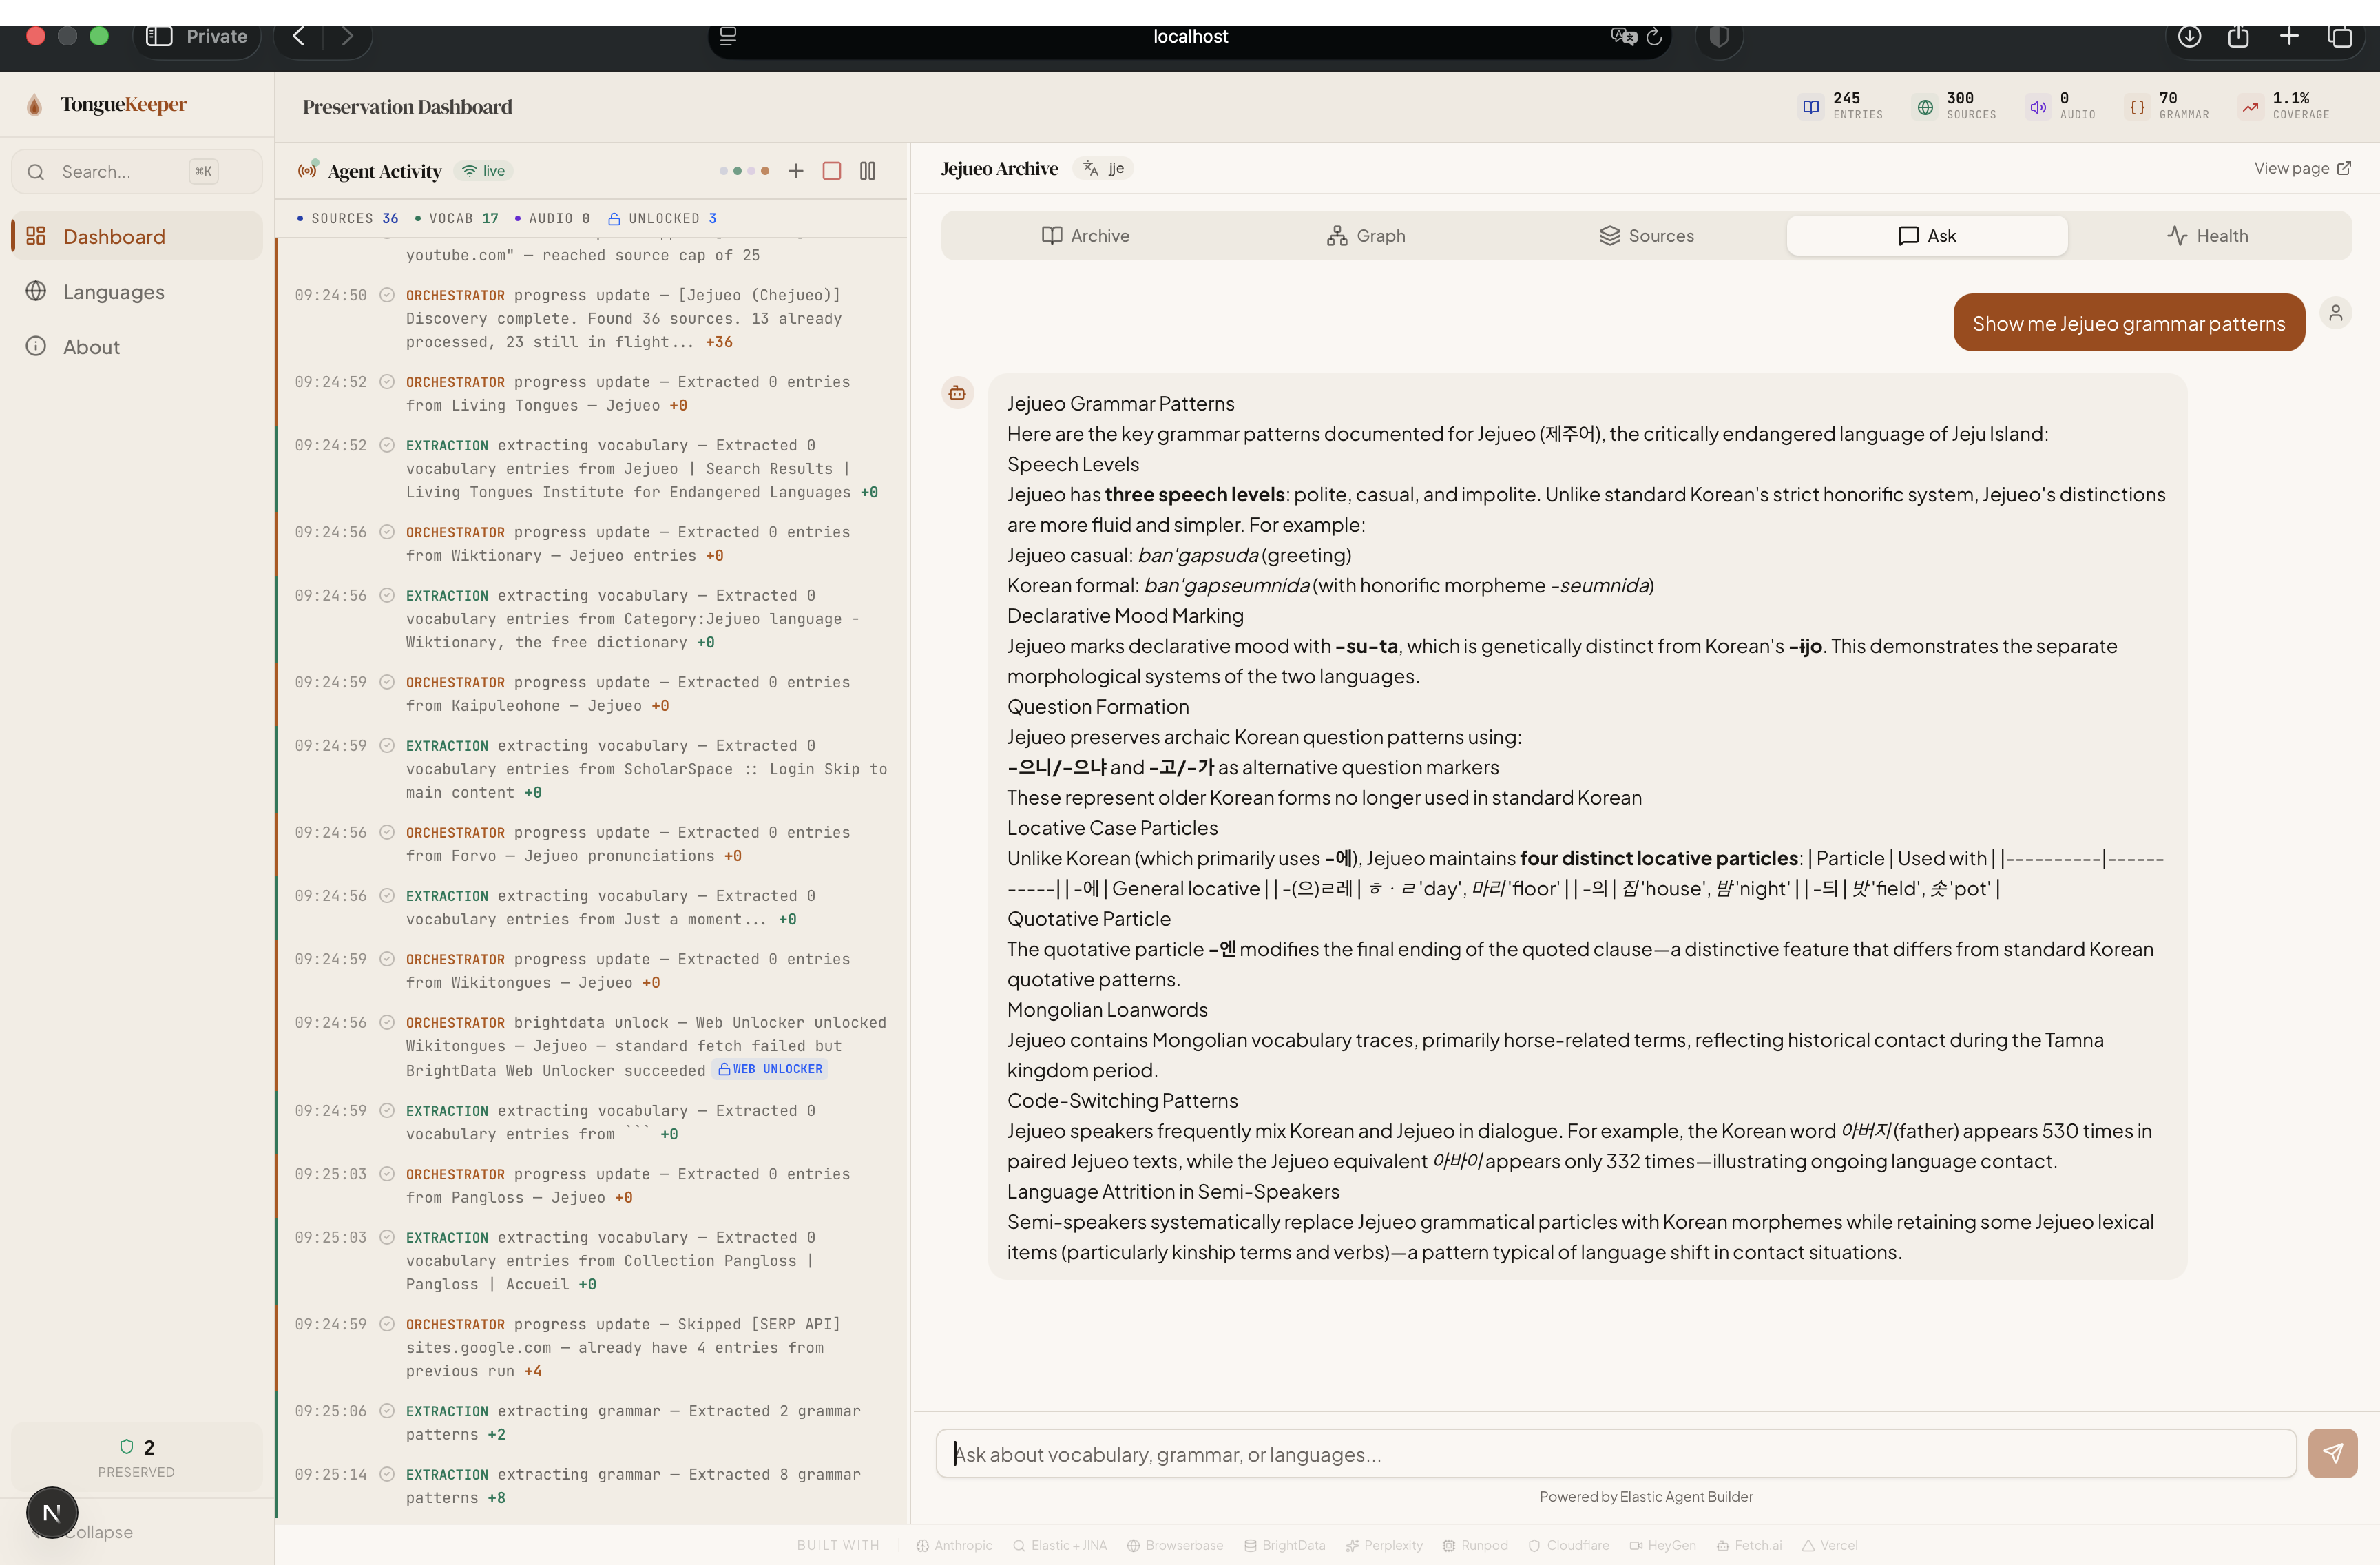
Task: Open the About info sidebar item
Action: [91, 346]
